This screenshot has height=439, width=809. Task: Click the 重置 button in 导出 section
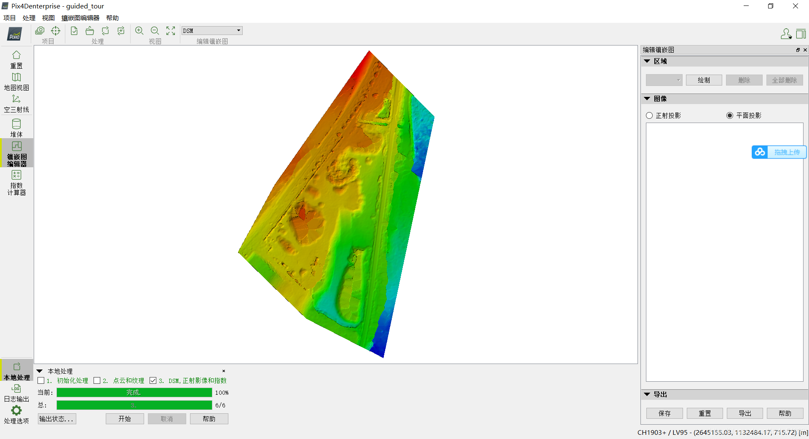[x=705, y=413]
